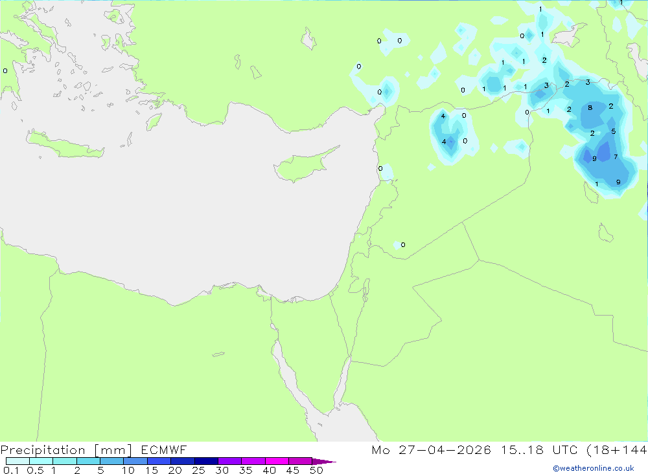Click the precipitation value '5' on the map
This screenshot has width=648, height=474.
[x=613, y=131]
